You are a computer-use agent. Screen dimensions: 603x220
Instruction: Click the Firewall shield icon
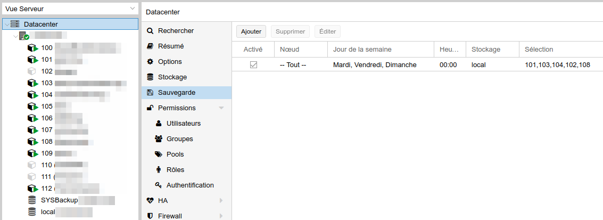(151, 216)
